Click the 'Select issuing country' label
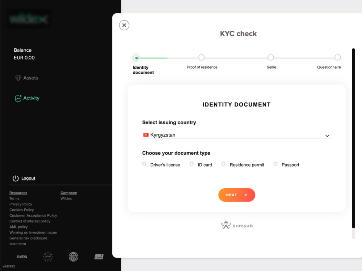This screenshot has width=362, height=271. pyautogui.click(x=169, y=122)
